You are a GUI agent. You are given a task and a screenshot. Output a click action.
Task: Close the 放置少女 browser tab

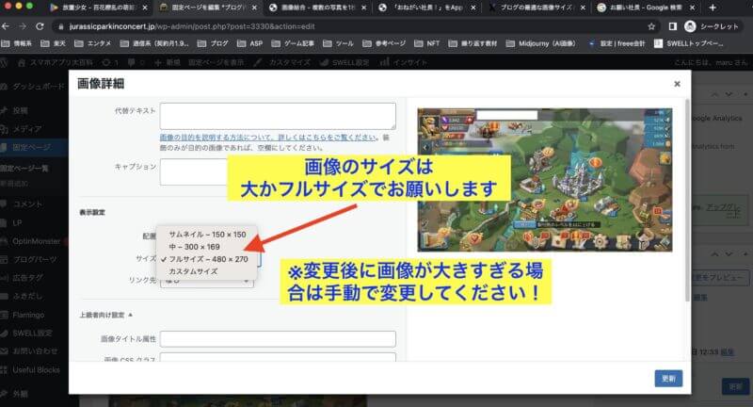pyautogui.click(x=145, y=8)
